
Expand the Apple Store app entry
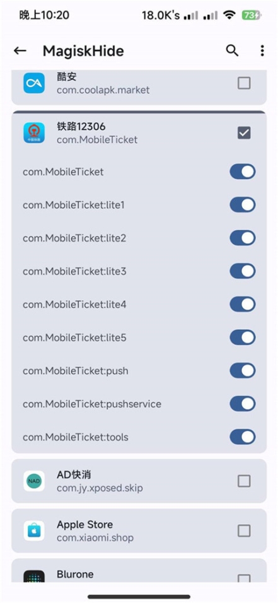pyautogui.click(x=139, y=530)
